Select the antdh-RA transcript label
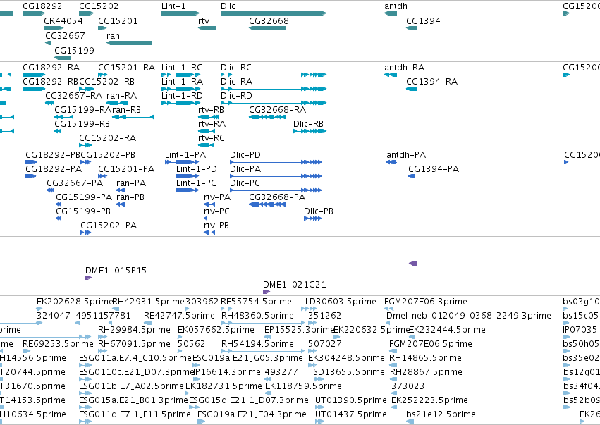600x425 pixels. coord(404,68)
